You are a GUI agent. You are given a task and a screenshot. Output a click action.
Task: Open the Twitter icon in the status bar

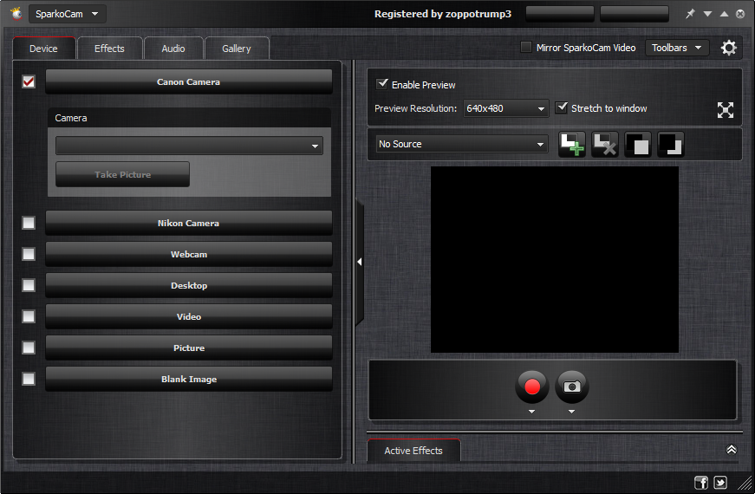720,482
